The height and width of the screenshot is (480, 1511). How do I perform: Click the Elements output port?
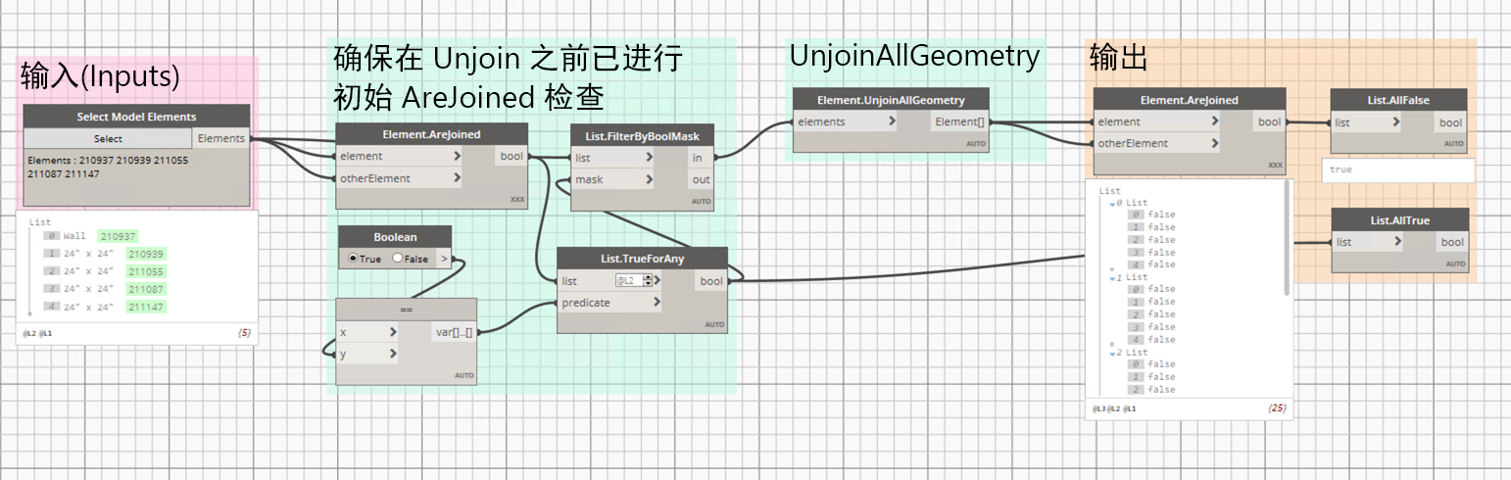click(x=221, y=138)
